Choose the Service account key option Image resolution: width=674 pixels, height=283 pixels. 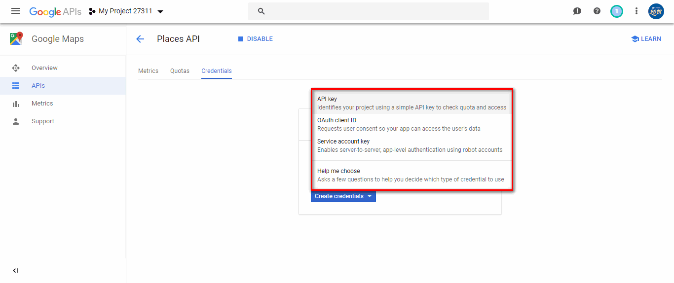click(412, 145)
